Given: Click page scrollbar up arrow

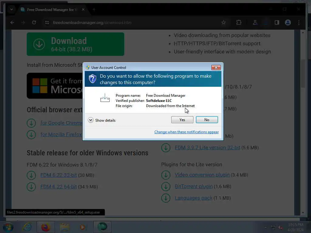Looking at the screenshot, I should (x=303, y=32).
